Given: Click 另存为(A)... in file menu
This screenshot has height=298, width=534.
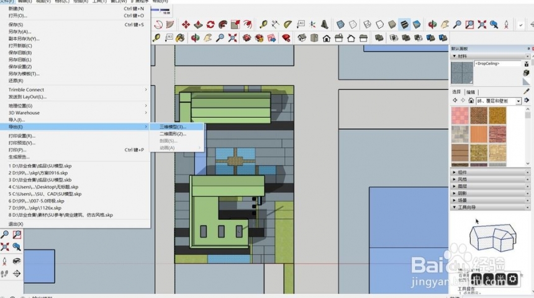Looking at the screenshot, I should point(76,32).
